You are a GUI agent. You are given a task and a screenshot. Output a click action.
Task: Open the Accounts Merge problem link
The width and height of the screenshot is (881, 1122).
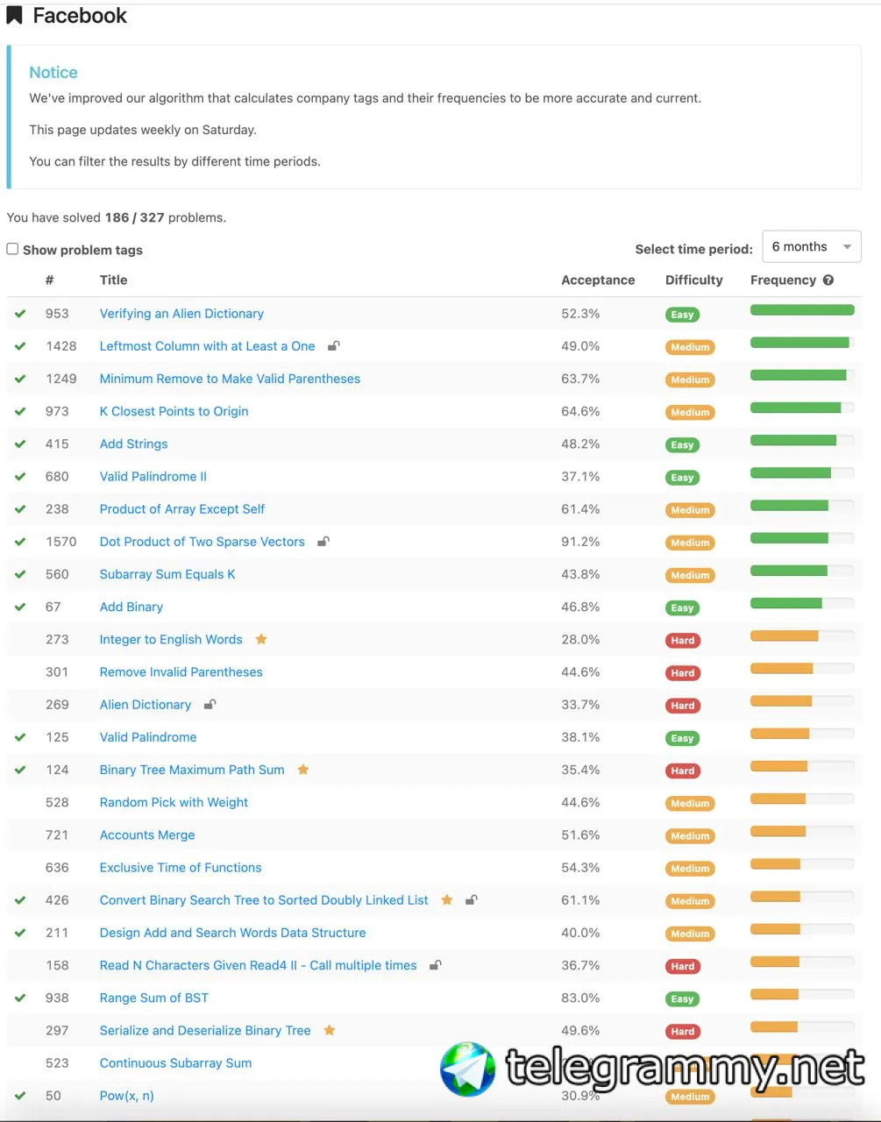(147, 835)
